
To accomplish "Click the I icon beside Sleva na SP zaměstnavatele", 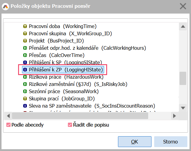I will click(x=25, y=106).
